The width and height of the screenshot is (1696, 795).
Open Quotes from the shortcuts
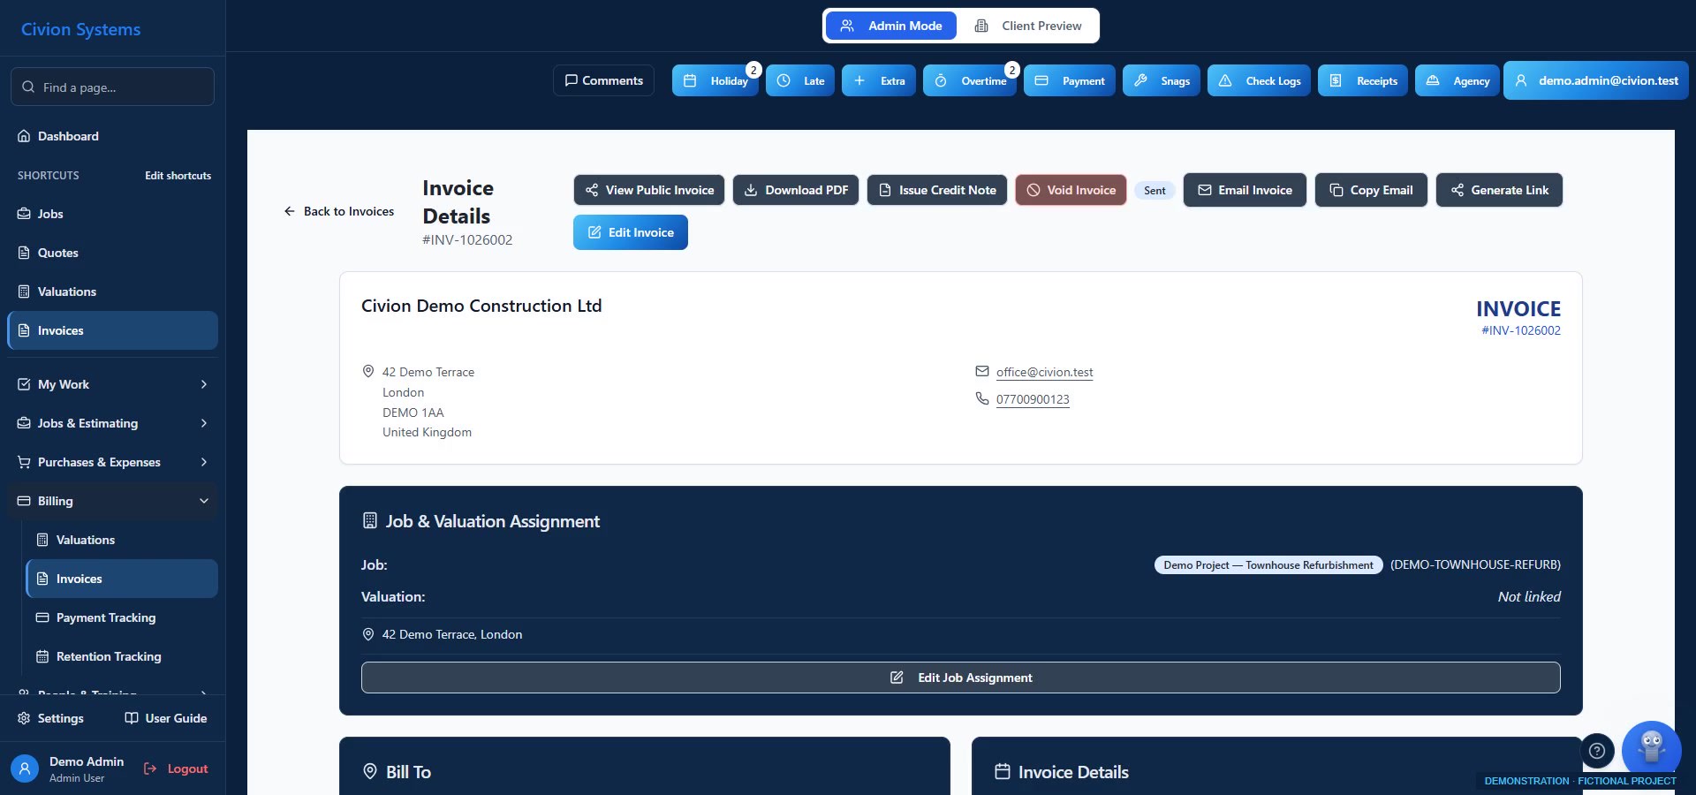pyautogui.click(x=112, y=253)
